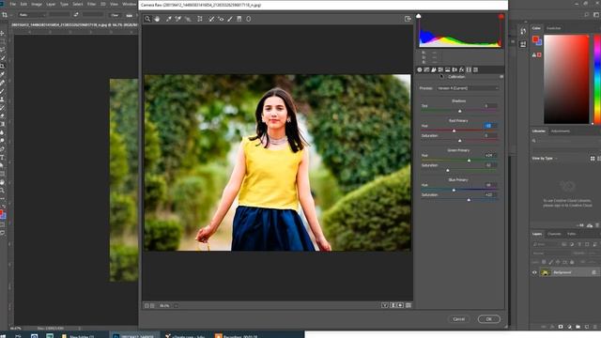The image size is (601, 338).
Task: Select the Targeted Adjustment tool
Action: point(188,19)
